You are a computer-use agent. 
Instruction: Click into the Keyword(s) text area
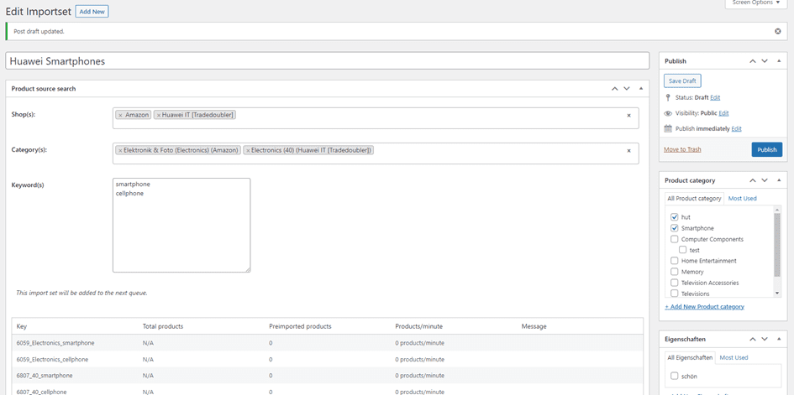point(181,225)
